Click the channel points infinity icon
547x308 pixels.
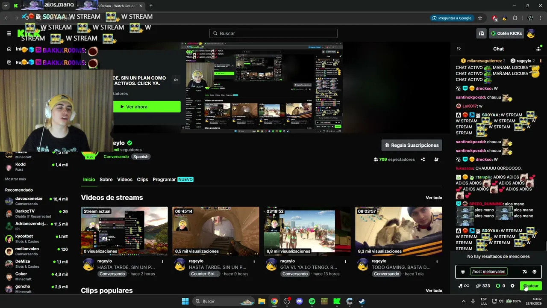click(464, 286)
